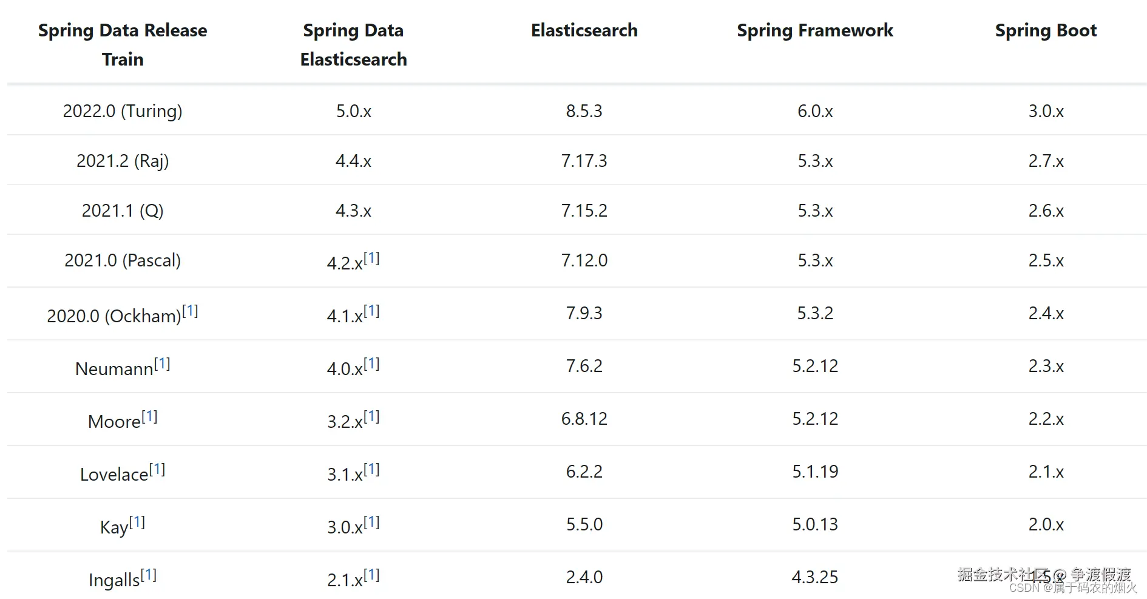Viewport: 1147px width, 599px height.
Task: Open footnote [1] beside 2.1.x
Action: pos(371,575)
